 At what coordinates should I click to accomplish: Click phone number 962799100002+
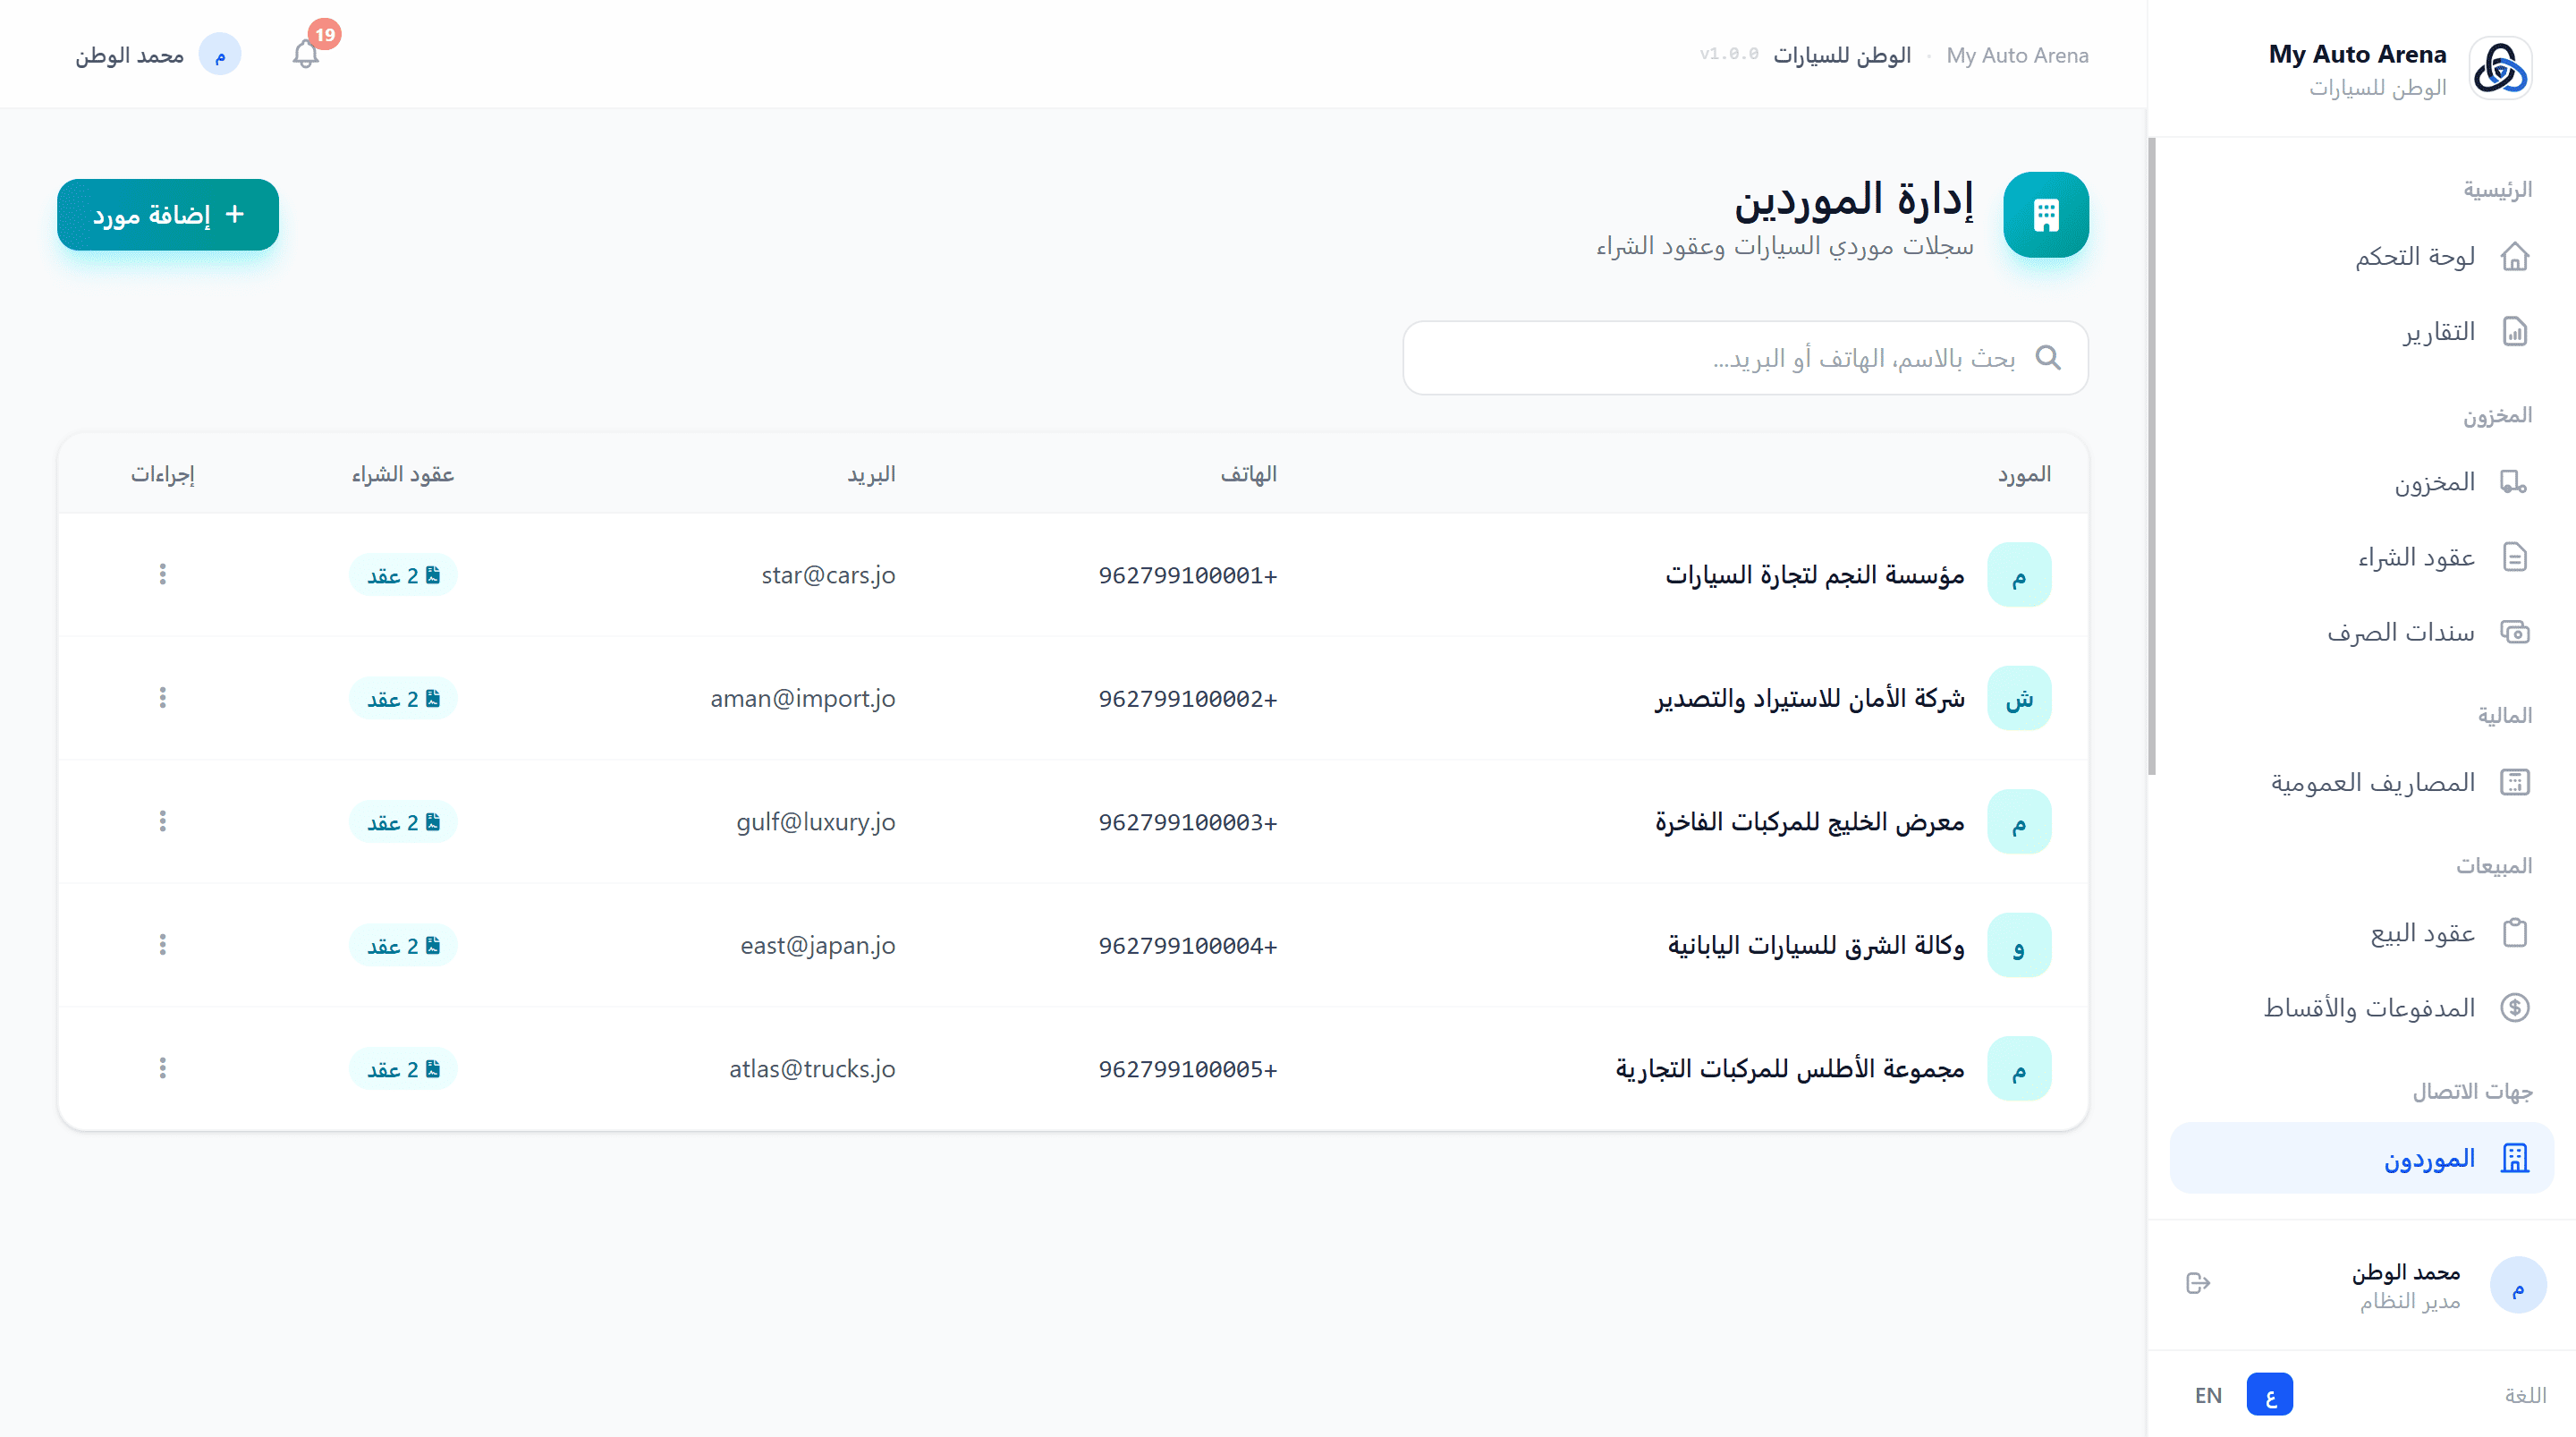1188,699
